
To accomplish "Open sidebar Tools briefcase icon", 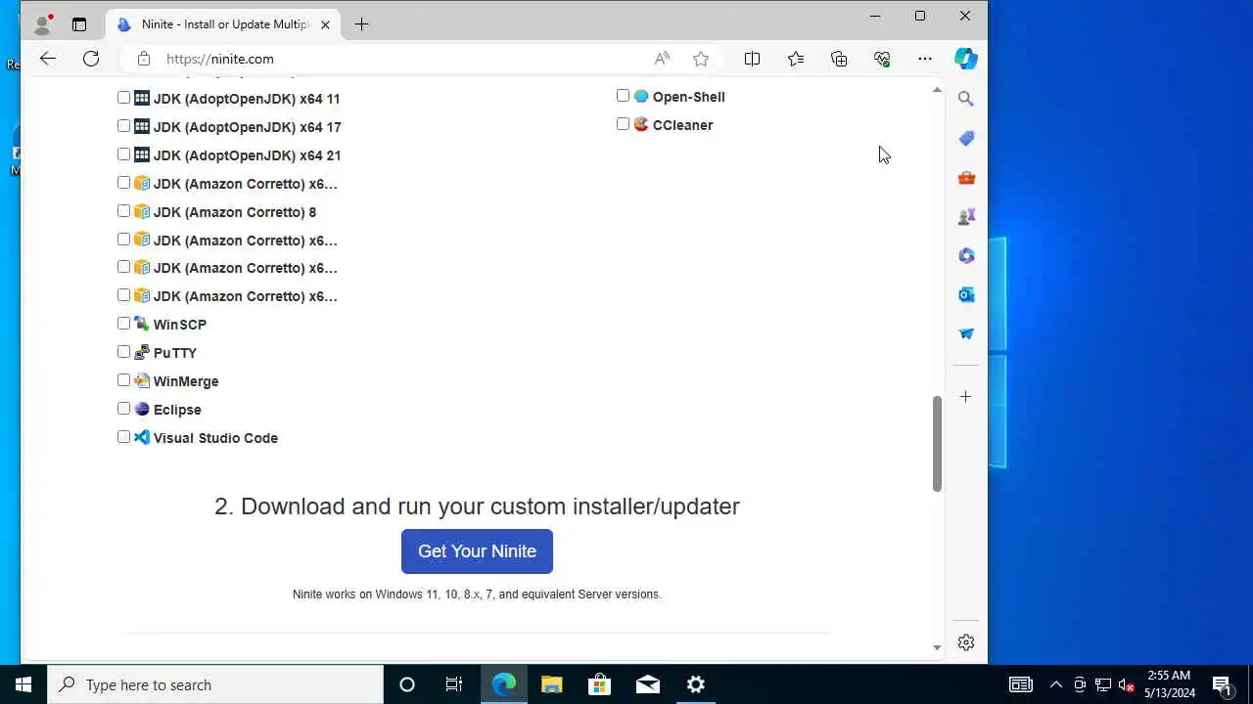I will [x=966, y=177].
